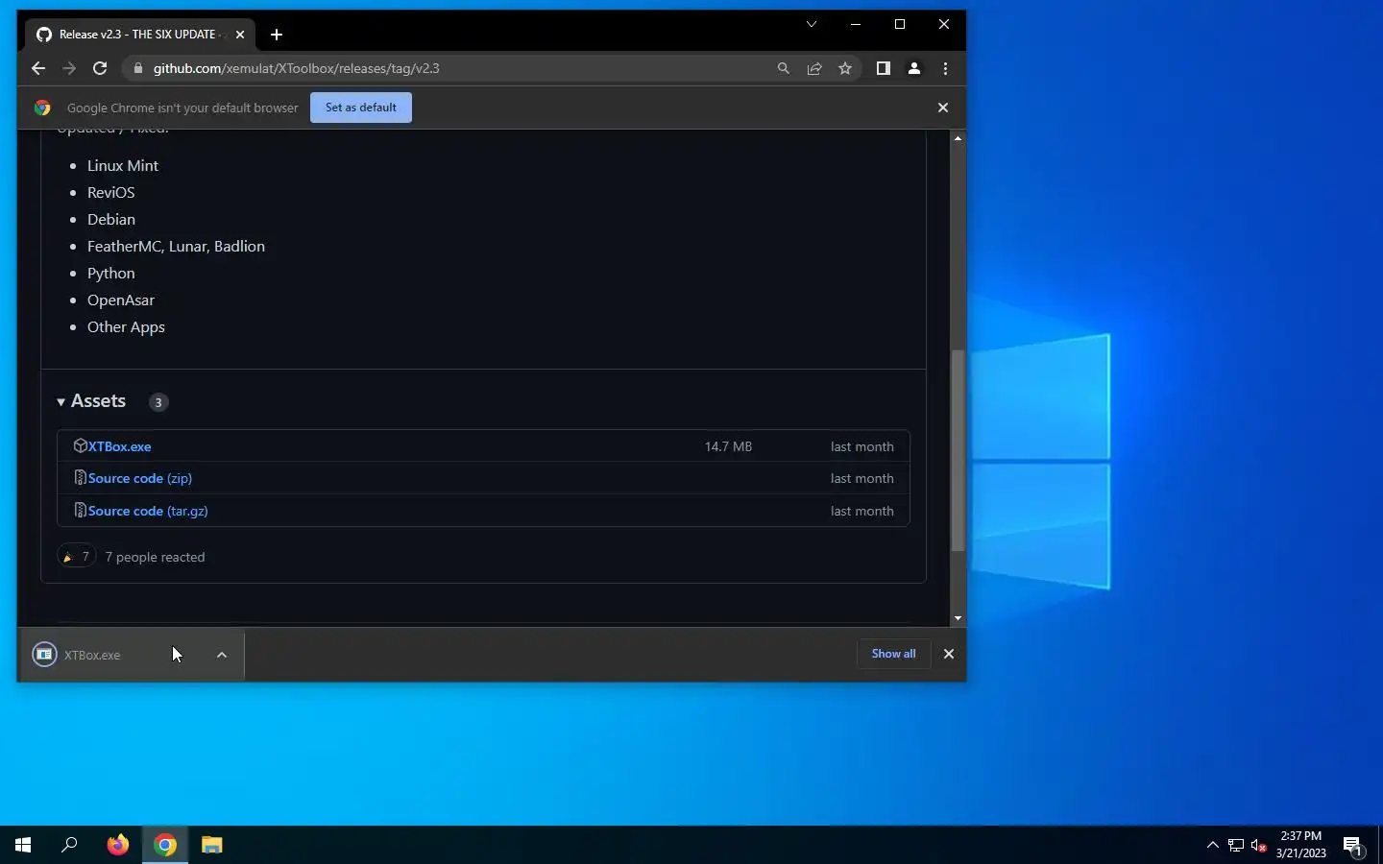1383x864 pixels.
Task: Open the Chrome profile menu
Action: tap(914, 68)
